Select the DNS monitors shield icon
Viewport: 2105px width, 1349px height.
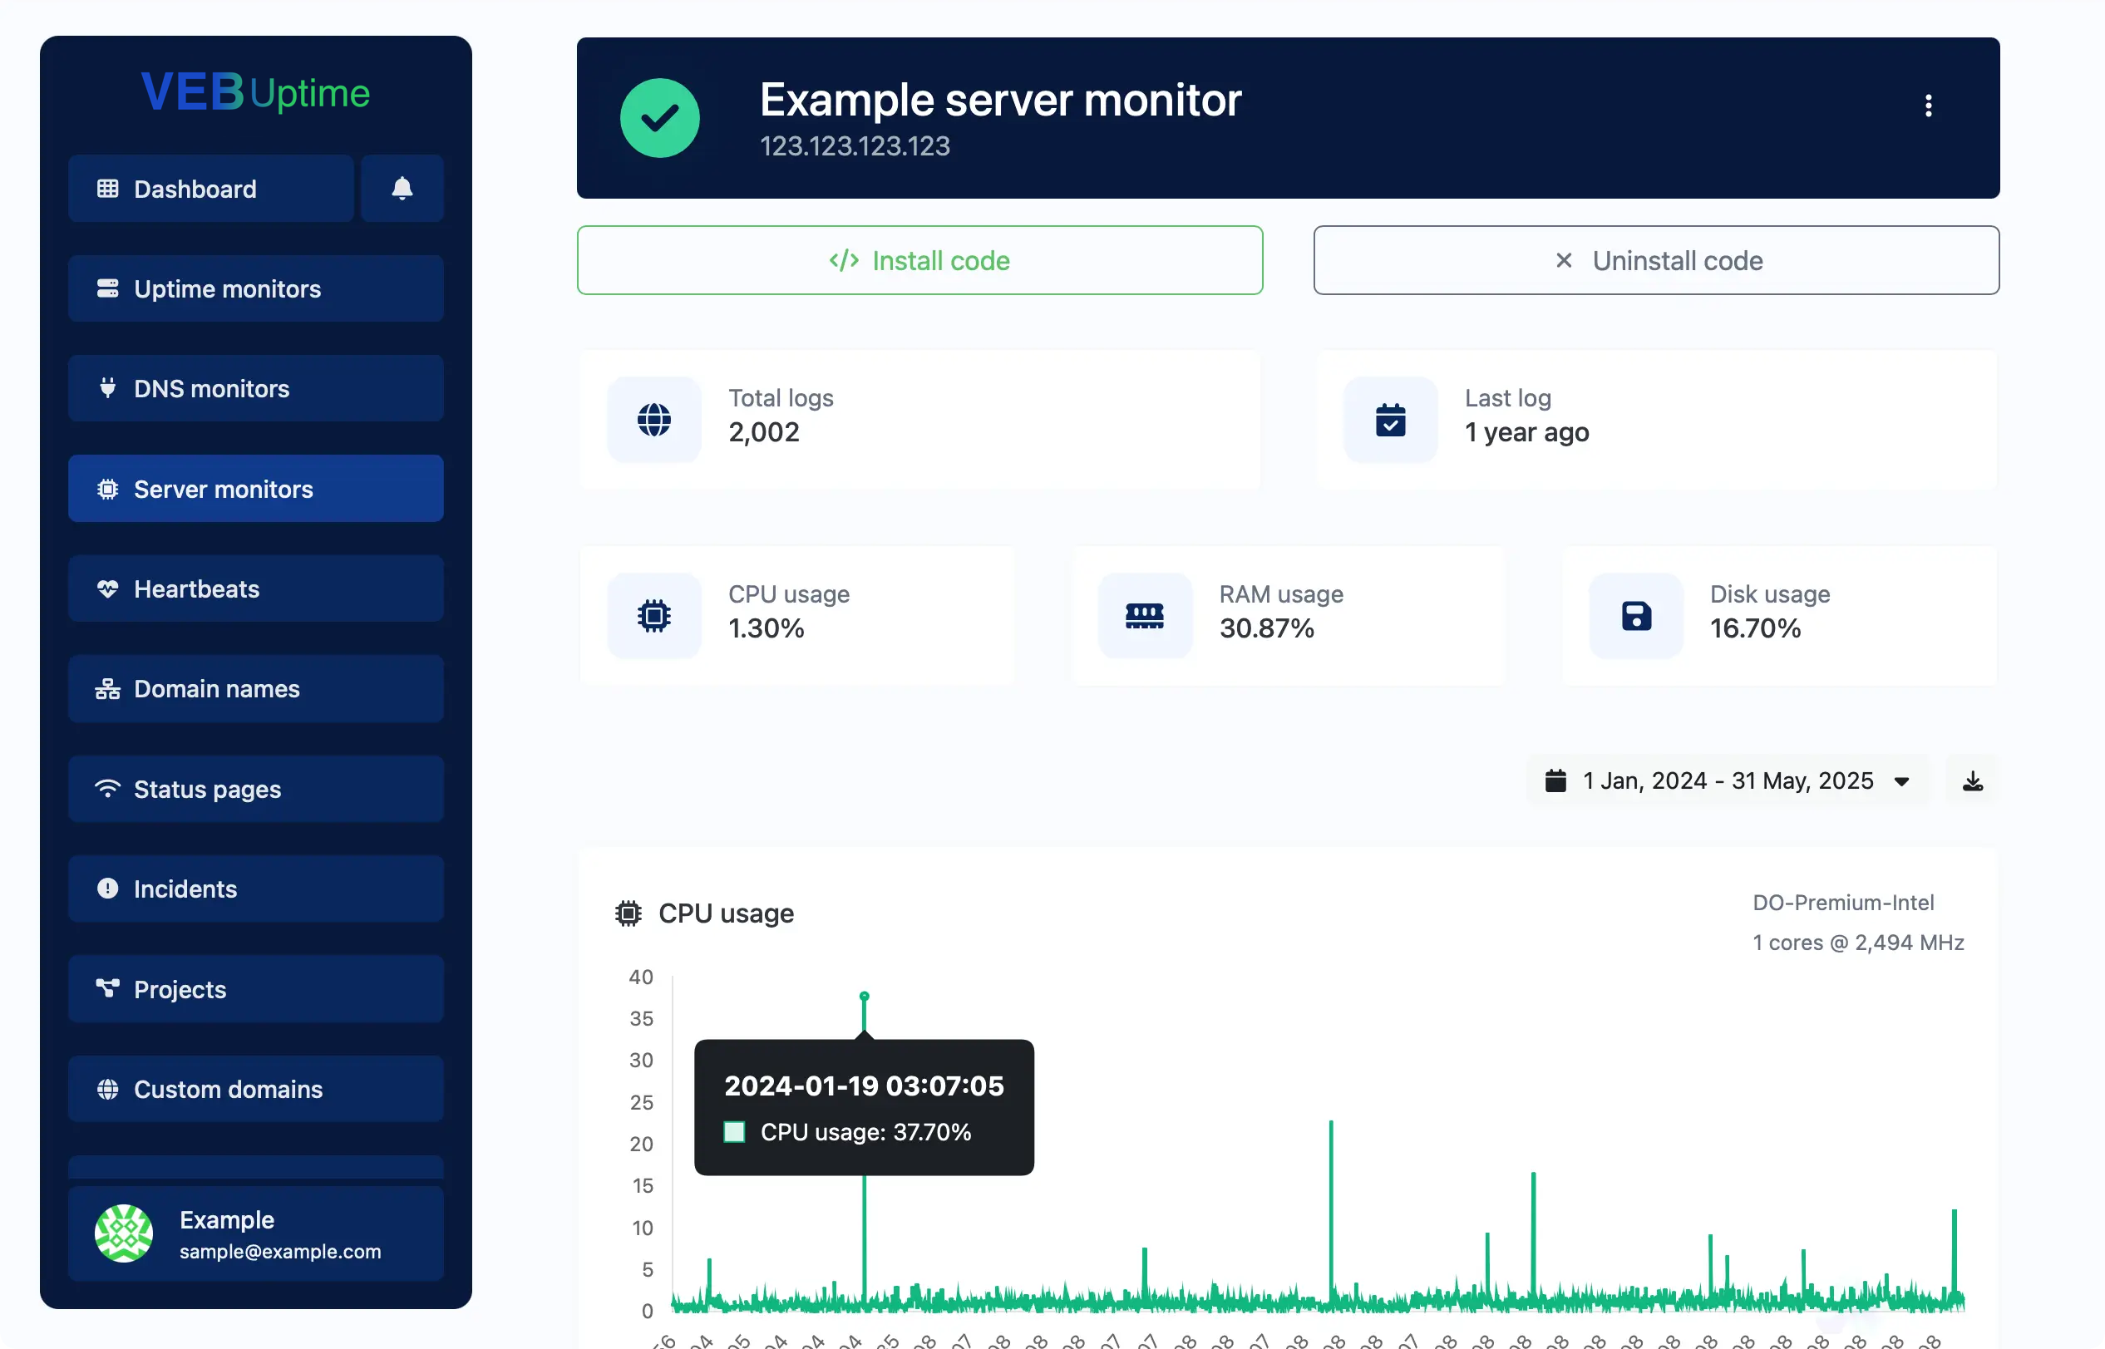(x=108, y=388)
